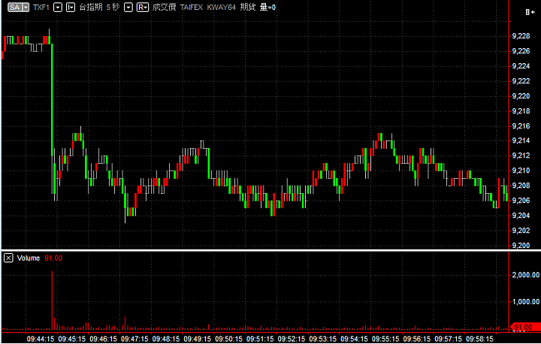Click the tallest red volume spike bar
The width and height of the screenshot is (541, 344).
(x=52, y=300)
